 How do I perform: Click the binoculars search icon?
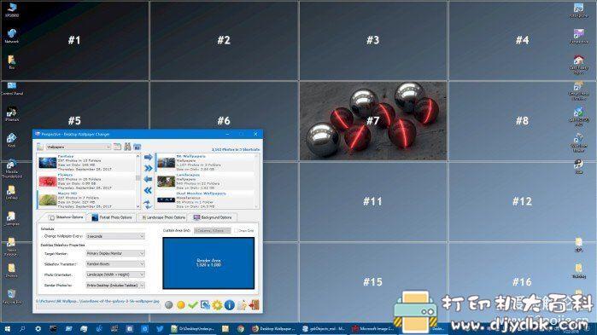(x=127, y=147)
